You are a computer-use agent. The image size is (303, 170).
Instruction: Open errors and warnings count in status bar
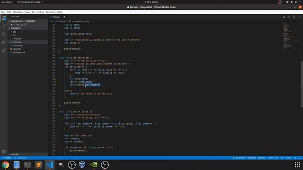coord(22,158)
